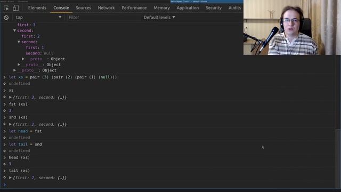Collapse the inner second: node below first: 2
This screenshot has width=341, height=192.
pos(19,42)
